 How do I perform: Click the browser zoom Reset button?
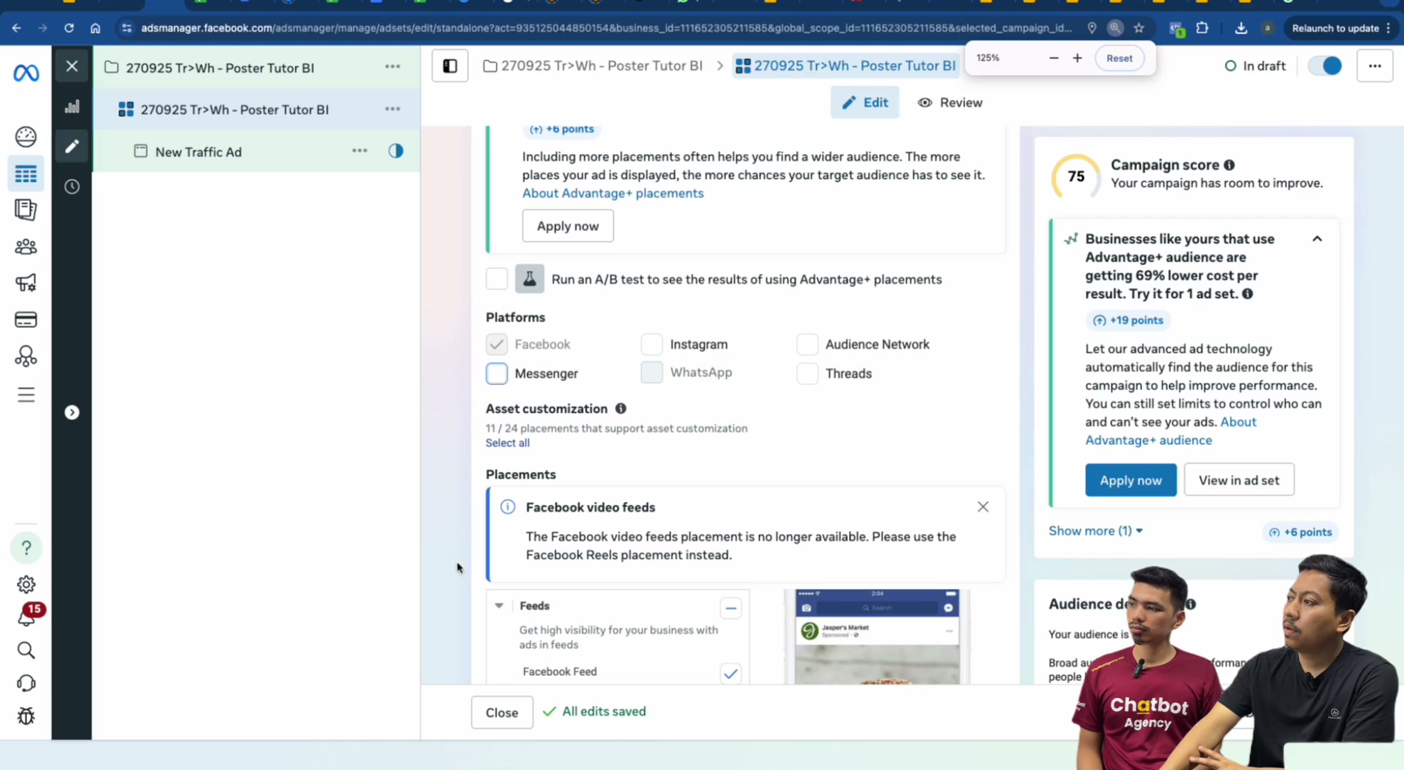1119,58
